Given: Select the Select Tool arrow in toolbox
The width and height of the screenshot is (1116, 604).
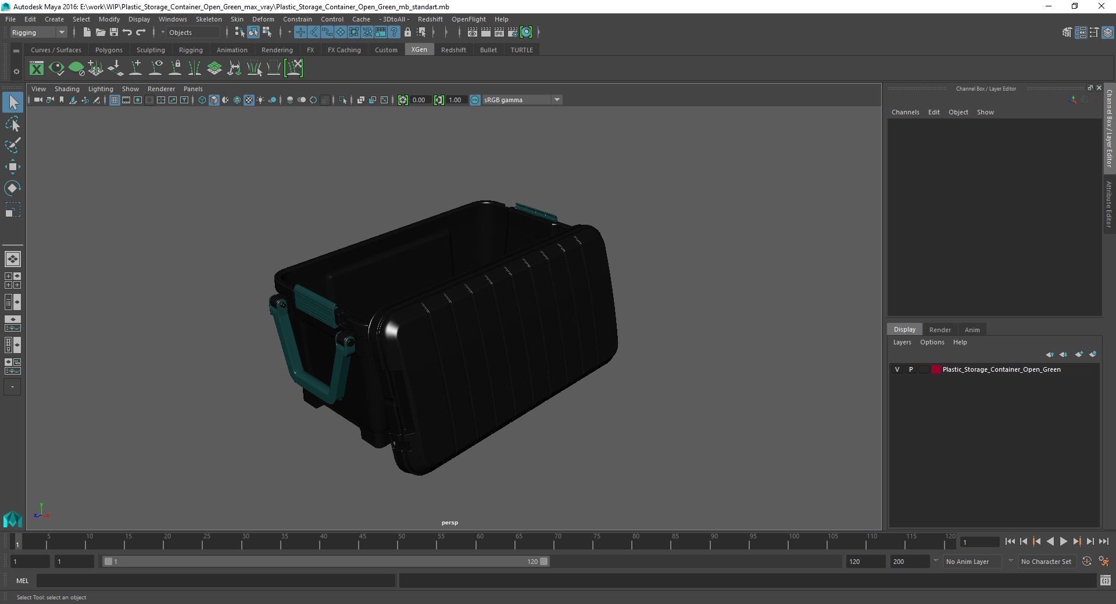Looking at the screenshot, I should (x=13, y=103).
